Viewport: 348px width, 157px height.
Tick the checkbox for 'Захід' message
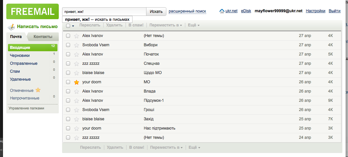[68, 119]
